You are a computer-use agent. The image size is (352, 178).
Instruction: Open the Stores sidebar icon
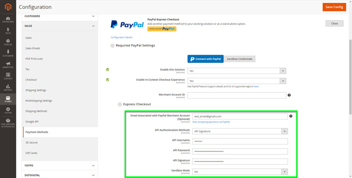(8, 99)
